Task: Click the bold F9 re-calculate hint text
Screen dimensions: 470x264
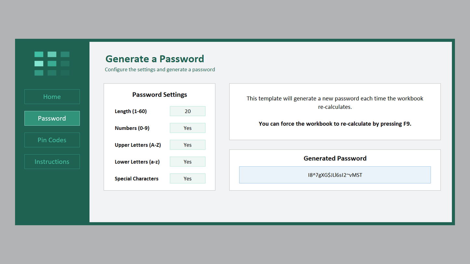Action: 335,124
